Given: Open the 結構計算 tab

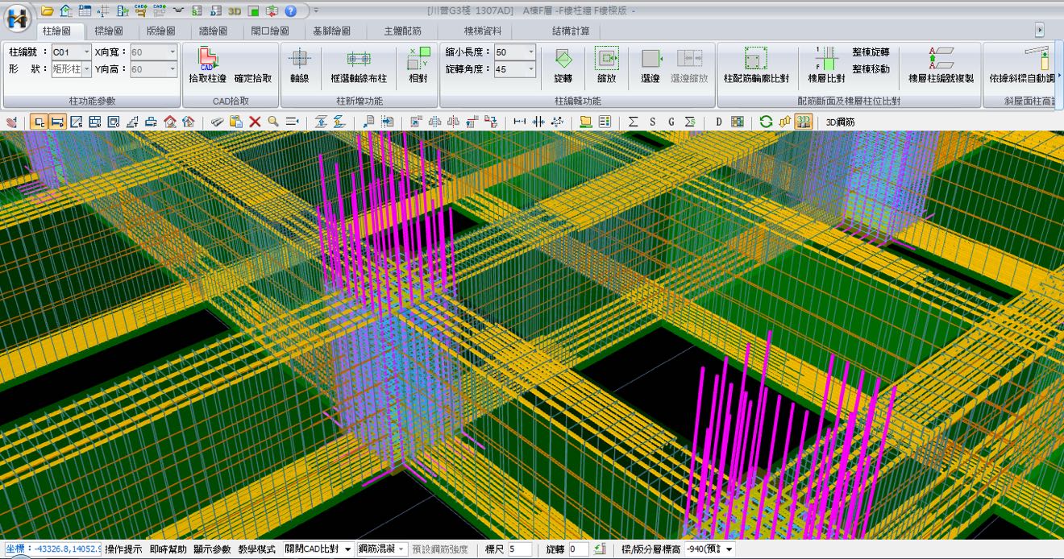Looking at the screenshot, I should [x=571, y=31].
